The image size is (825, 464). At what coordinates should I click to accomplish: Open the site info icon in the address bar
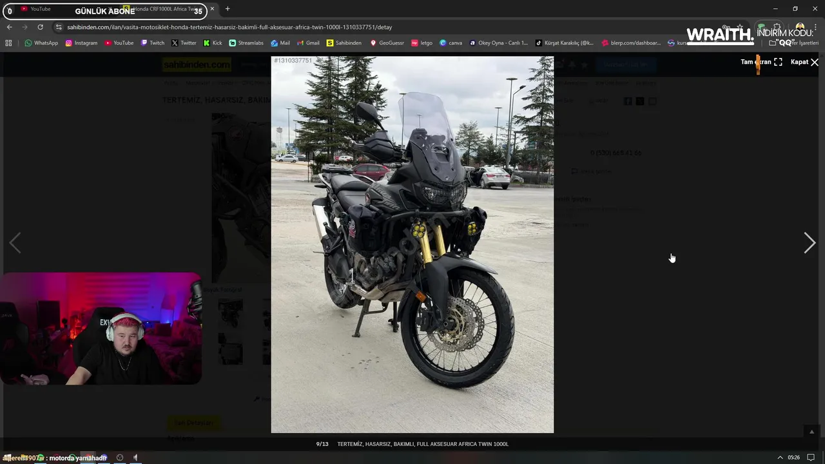pos(59,27)
